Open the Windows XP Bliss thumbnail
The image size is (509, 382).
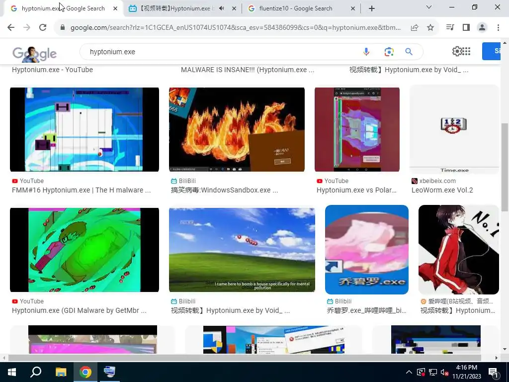pyautogui.click(x=242, y=250)
